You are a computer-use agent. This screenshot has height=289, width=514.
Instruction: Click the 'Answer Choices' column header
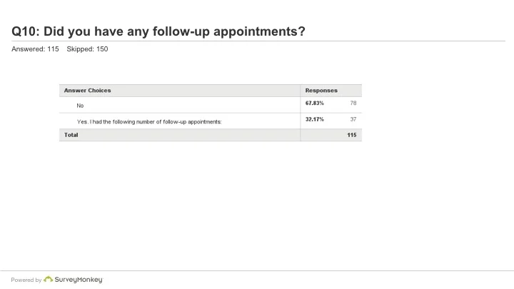click(88, 91)
